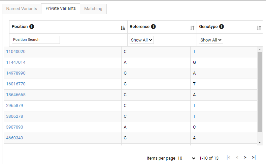Open the Reference Show All filter dropdown
The image size is (266, 164).
click(142, 40)
